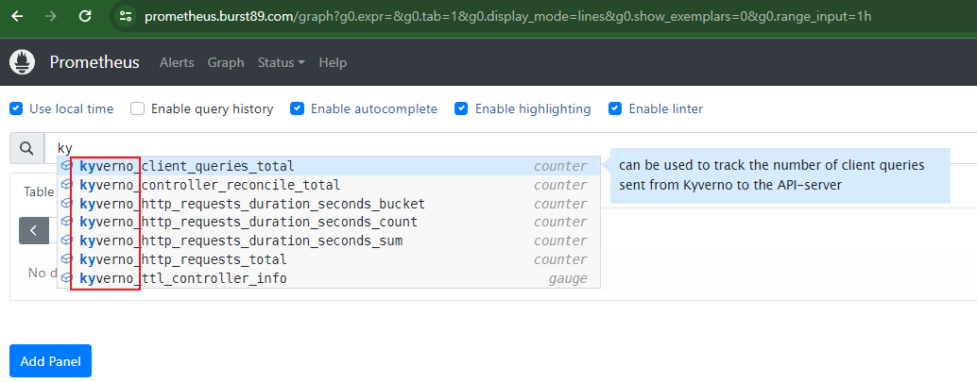Image resolution: width=977 pixels, height=382 pixels.
Task: Open site information icon in address bar
Action: 126,16
